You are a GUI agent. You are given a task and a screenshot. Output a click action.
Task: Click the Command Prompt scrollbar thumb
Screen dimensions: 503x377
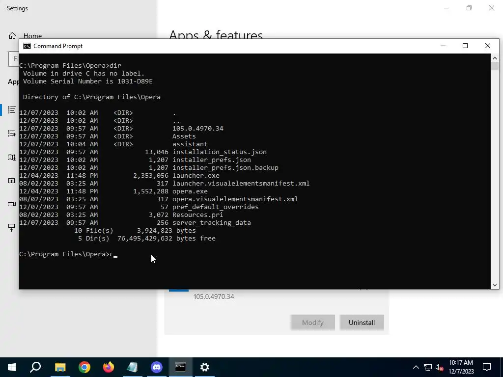click(x=495, y=66)
